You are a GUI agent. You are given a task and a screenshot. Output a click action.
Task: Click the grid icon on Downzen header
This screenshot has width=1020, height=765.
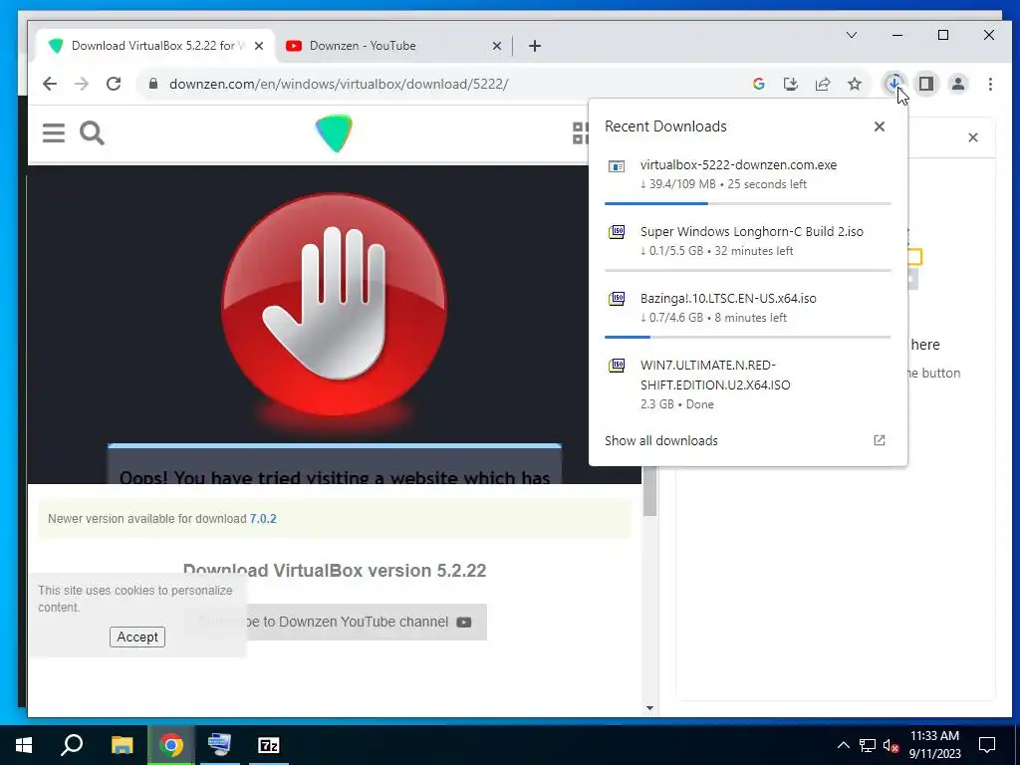click(x=581, y=133)
